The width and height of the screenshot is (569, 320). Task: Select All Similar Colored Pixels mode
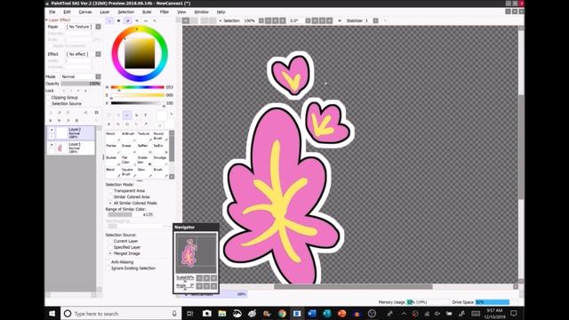pyautogui.click(x=132, y=203)
